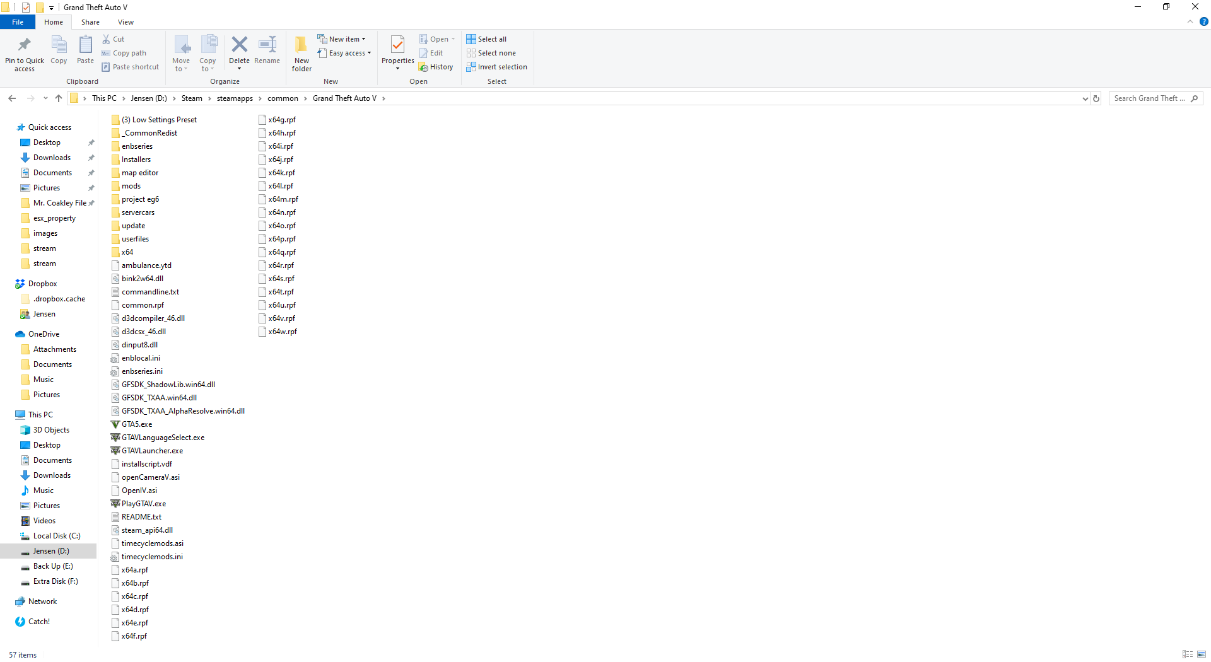Open the File menu tab
The height and width of the screenshot is (662, 1211).
[18, 22]
